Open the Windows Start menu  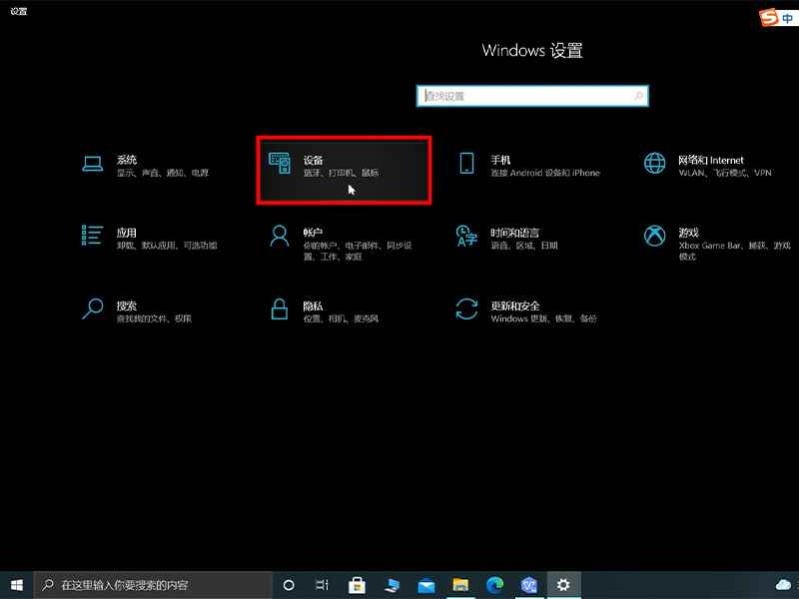[x=17, y=585]
